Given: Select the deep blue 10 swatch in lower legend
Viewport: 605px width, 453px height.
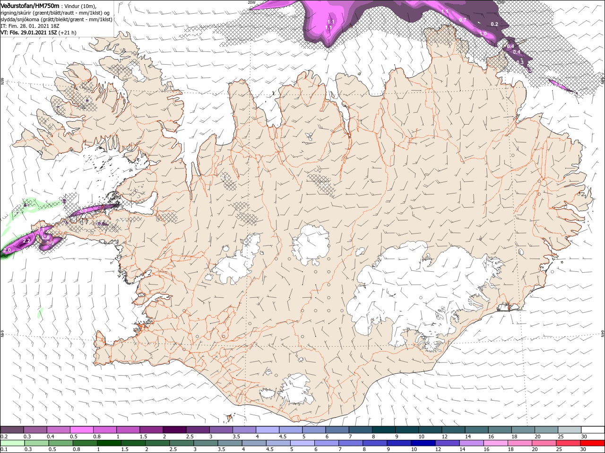Looking at the screenshot, I should click(422, 443).
